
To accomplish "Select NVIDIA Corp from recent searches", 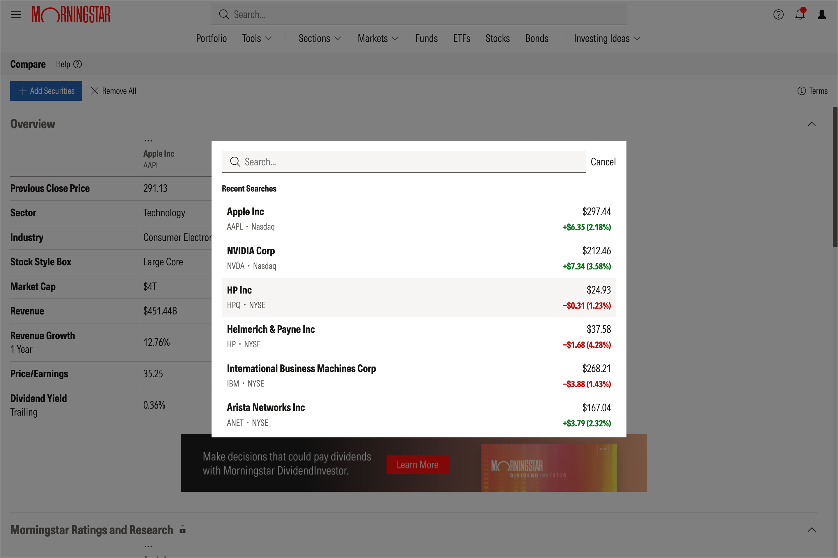I will pos(419,258).
